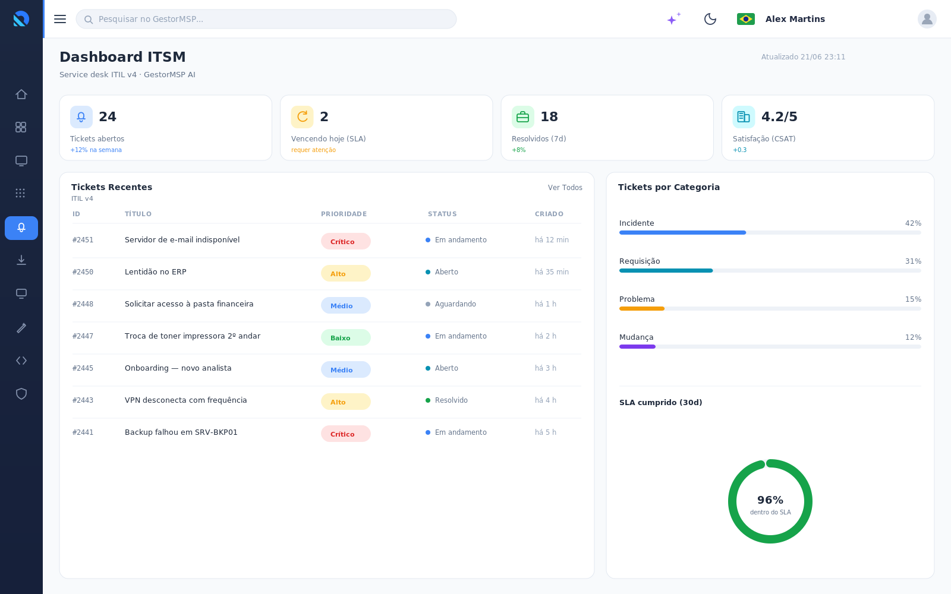Screen dimensions: 951x594
Task: Click the search magnifier icon
Action: [89, 20]
